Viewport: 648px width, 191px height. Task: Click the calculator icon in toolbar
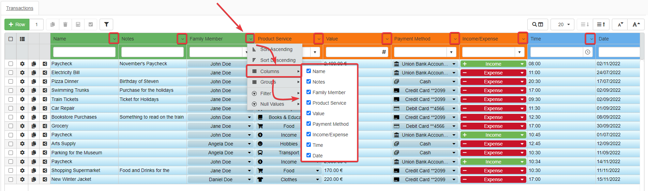[x=78, y=24]
